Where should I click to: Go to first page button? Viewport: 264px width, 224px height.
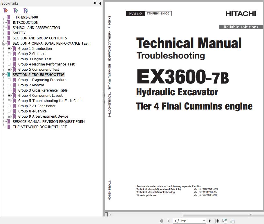tap(161, 221)
